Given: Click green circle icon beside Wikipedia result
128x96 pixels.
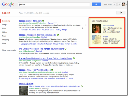Looking at the screenshot, I should pos(58,35).
